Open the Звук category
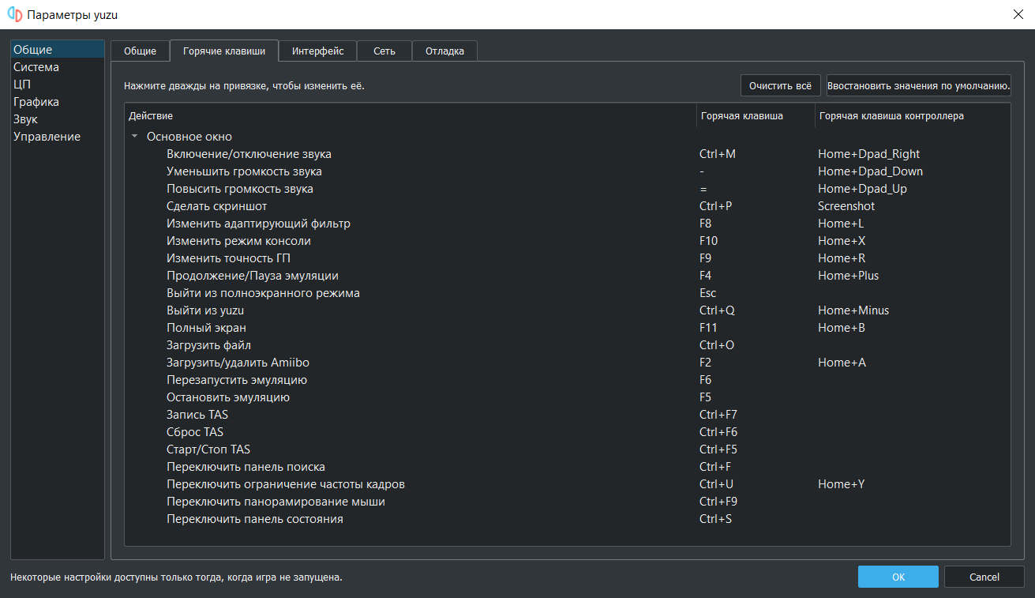The image size is (1035, 598). click(x=58, y=119)
